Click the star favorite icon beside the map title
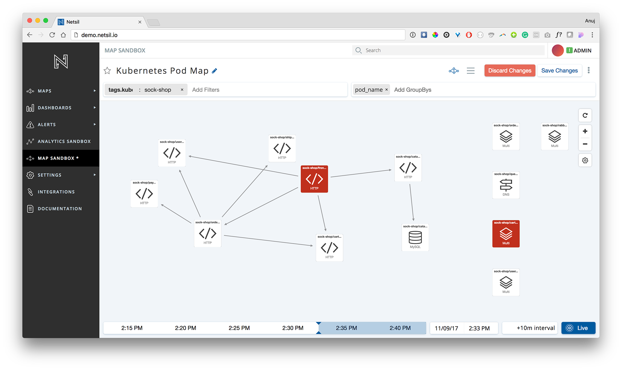 [107, 71]
